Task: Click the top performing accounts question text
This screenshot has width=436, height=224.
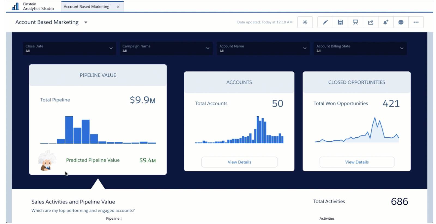Action: [83, 211]
